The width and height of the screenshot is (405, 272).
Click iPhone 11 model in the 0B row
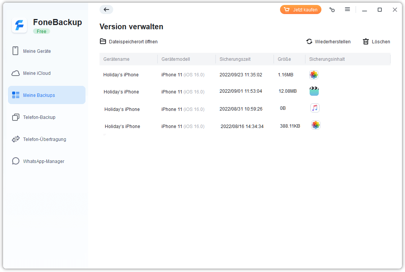(x=183, y=109)
